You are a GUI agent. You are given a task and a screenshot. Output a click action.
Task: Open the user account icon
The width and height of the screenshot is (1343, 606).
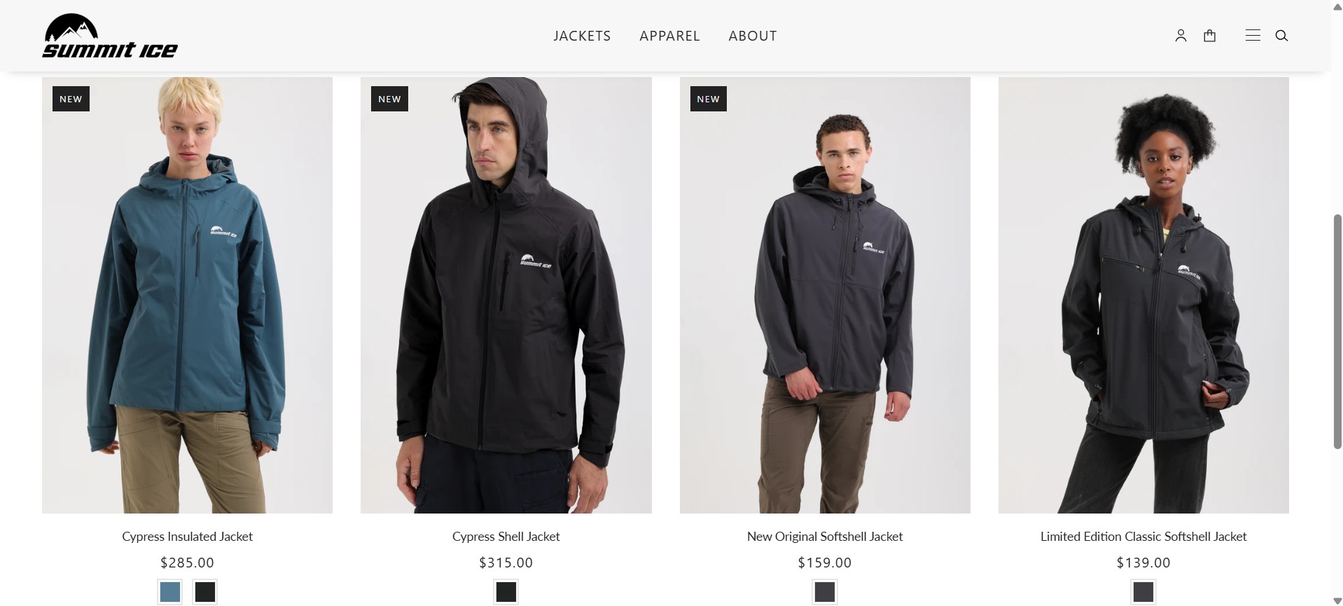pyautogui.click(x=1181, y=36)
